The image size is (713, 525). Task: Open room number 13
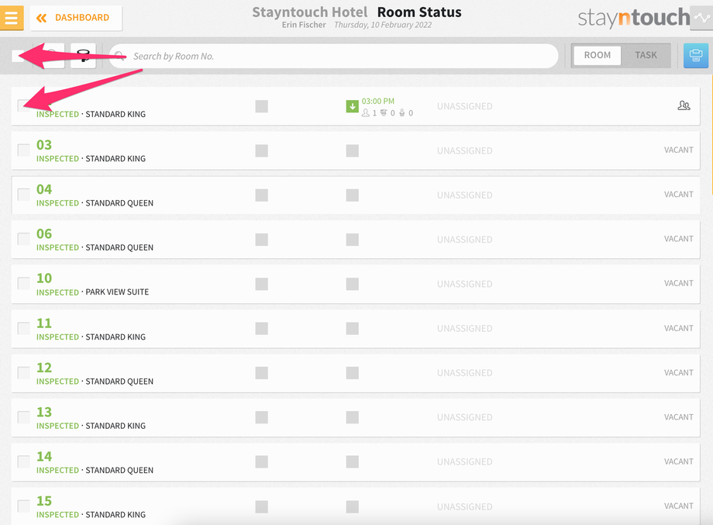click(44, 413)
